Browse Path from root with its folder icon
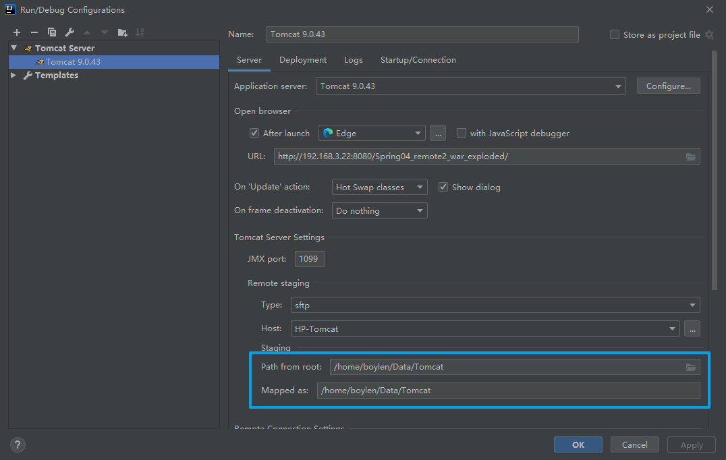726x460 pixels. point(691,368)
